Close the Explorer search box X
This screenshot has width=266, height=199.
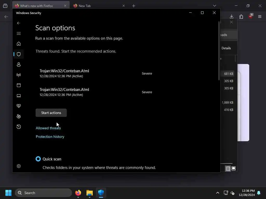(231, 22)
